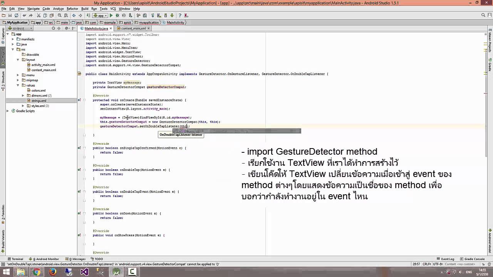493x277 pixels.
Task: Click the Redo arrow icon
Action: (31, 15)
